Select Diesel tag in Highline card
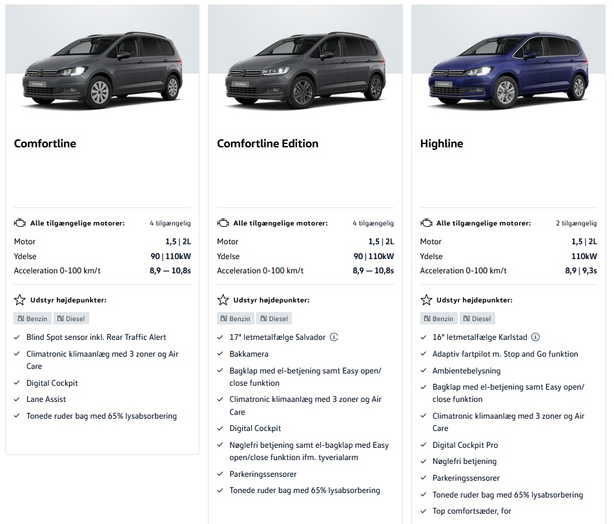Image resolution: width=614 pixels, height=524 pixels. 477,319
